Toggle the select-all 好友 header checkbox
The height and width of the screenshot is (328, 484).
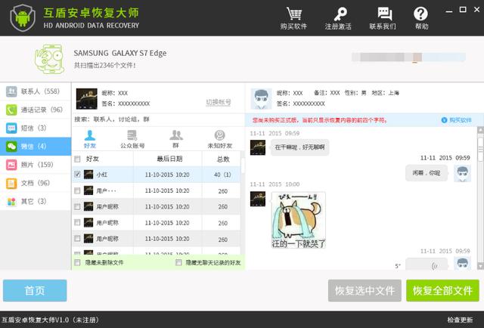[x=77, y=159]
